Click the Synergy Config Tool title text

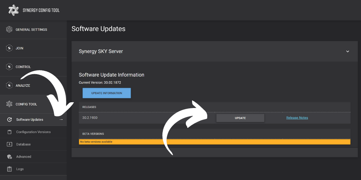pyautogui.click(x=41, y=10)
